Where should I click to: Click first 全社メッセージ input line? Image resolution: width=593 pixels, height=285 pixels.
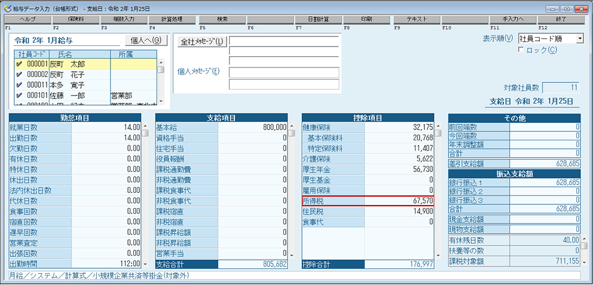pos(284,41)
